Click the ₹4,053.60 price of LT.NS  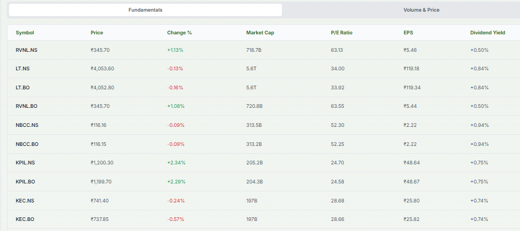coord(103,69)
